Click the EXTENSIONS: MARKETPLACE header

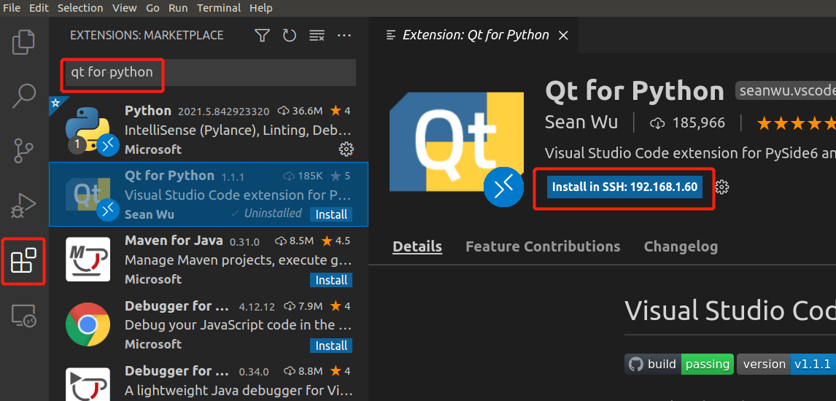click(147, 36)
